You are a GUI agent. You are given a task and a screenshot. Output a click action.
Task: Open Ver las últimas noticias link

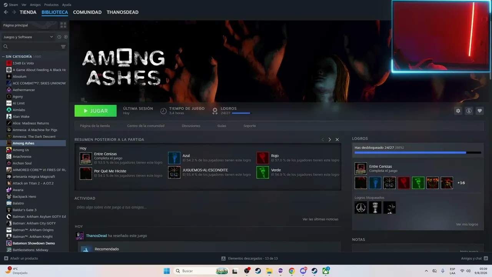click(321, 219)
